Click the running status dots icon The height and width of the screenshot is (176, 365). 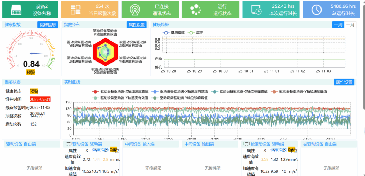coord(195,9)
